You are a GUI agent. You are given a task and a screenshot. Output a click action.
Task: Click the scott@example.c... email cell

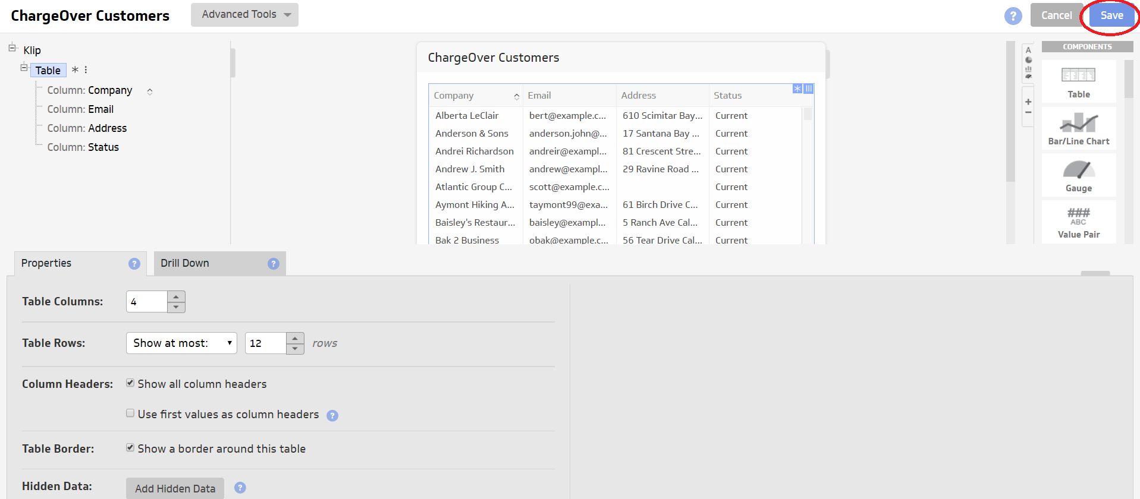(569, 187)
